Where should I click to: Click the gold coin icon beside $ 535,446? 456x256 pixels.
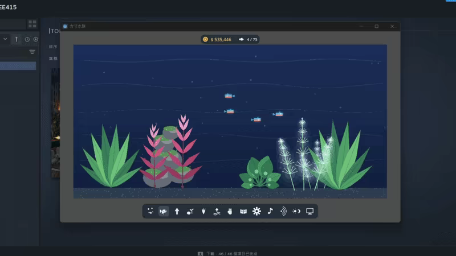(205, 39)
